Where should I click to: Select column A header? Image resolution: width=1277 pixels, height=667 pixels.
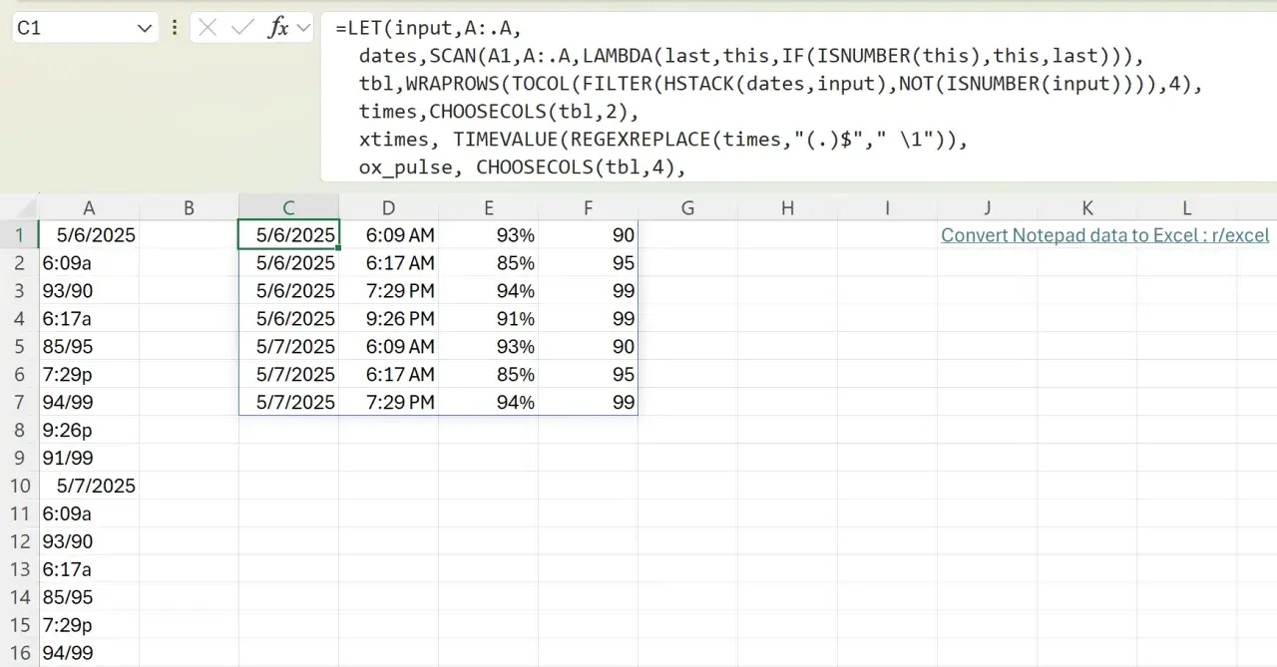(89, 208)
